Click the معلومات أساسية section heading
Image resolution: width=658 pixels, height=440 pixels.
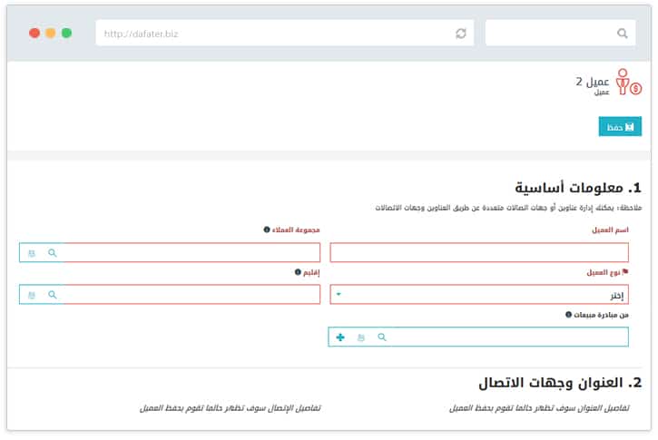pos(578,188)
